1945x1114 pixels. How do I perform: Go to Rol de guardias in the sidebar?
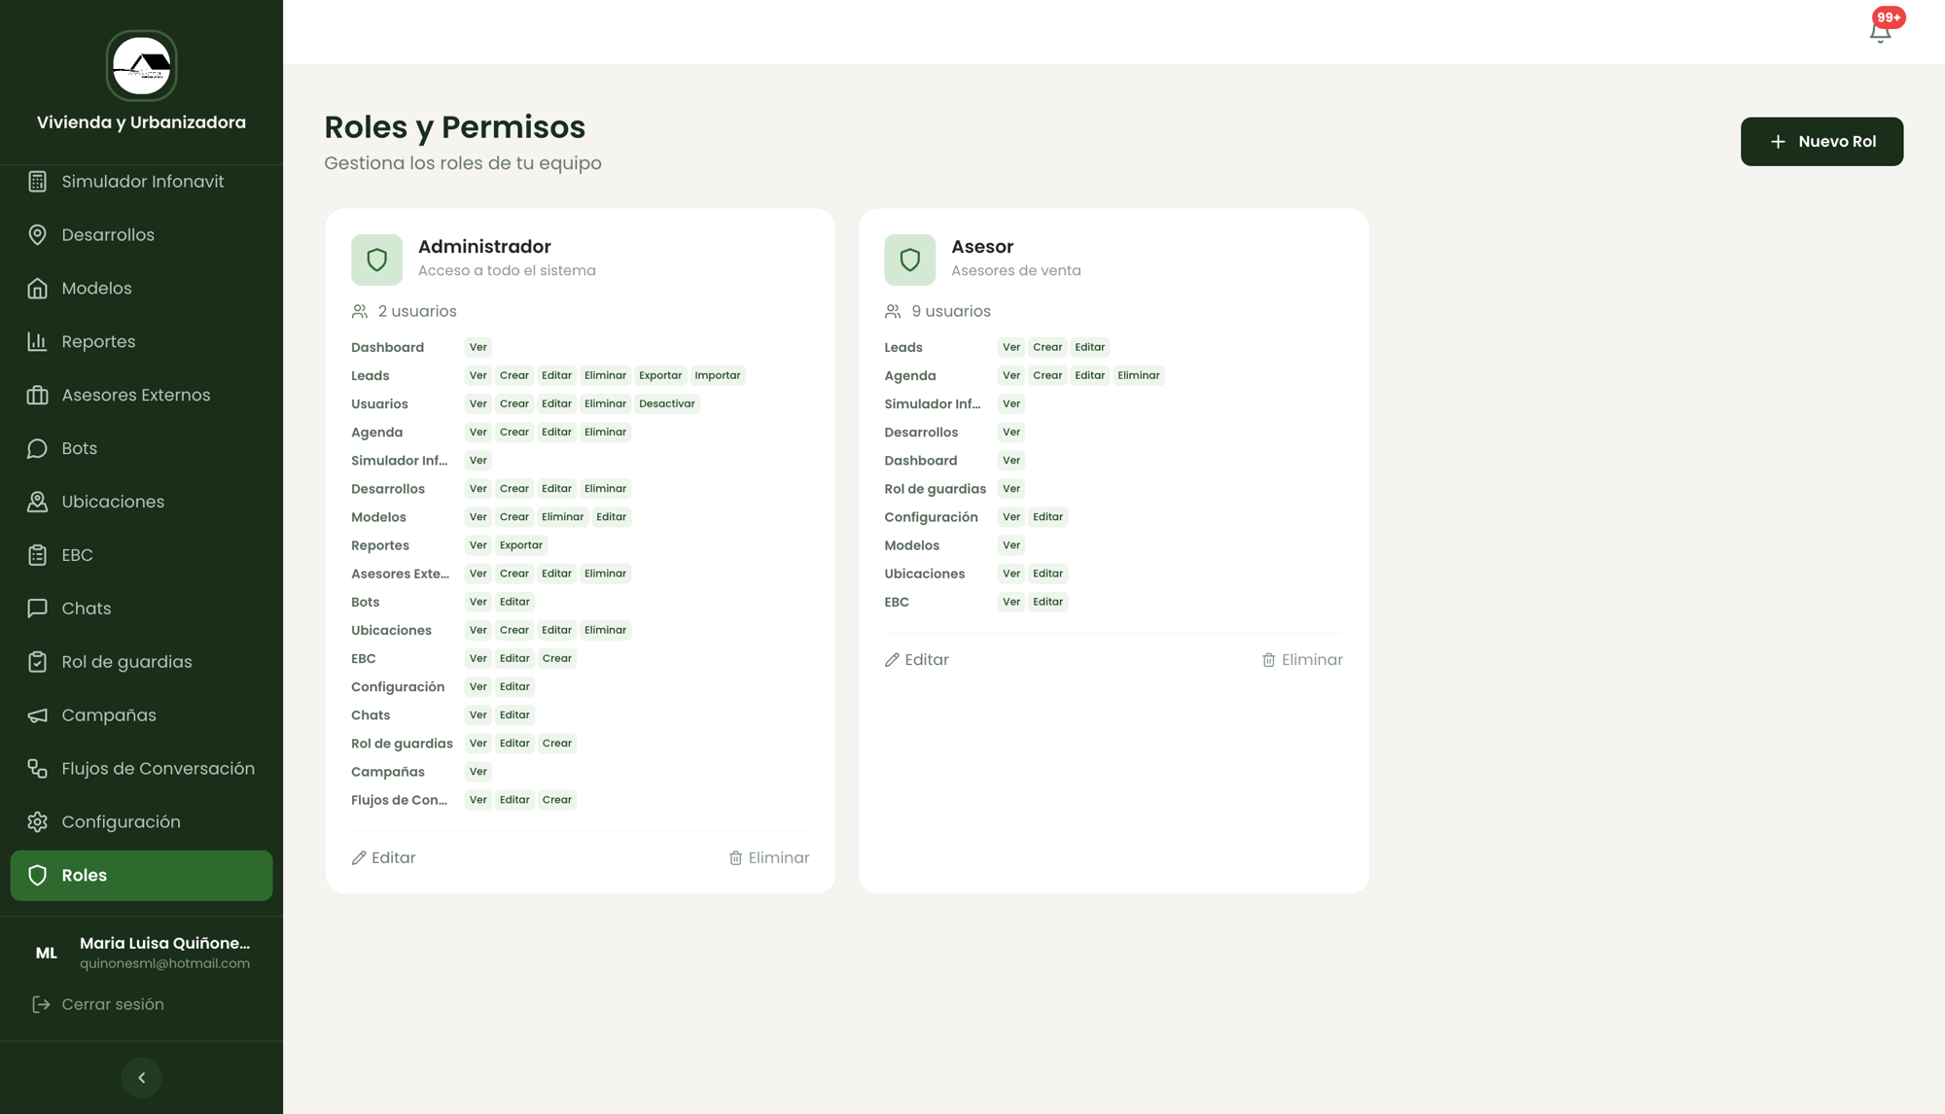(142, 662)
